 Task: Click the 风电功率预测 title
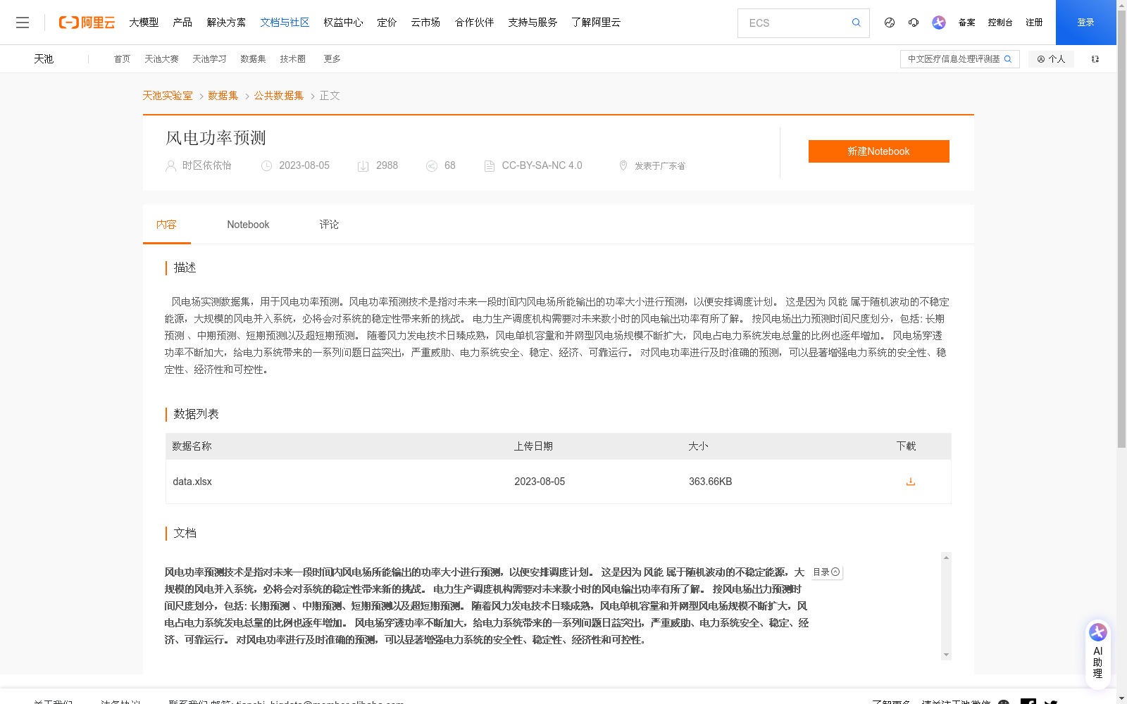(216, 138)
